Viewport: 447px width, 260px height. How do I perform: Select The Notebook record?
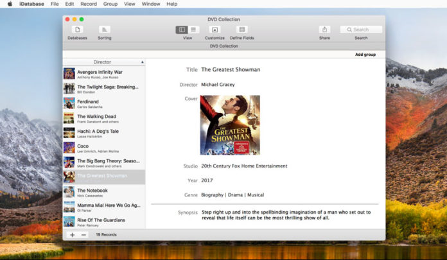pyautogui.click(x=104, y=192)
